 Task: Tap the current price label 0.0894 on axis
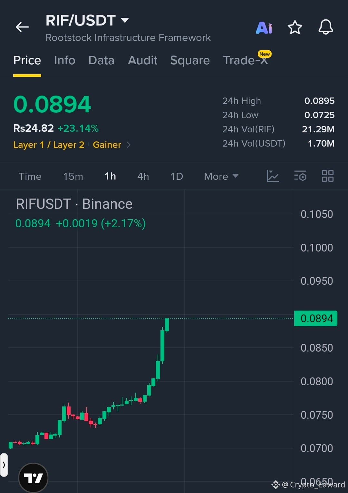click(316, 318)
